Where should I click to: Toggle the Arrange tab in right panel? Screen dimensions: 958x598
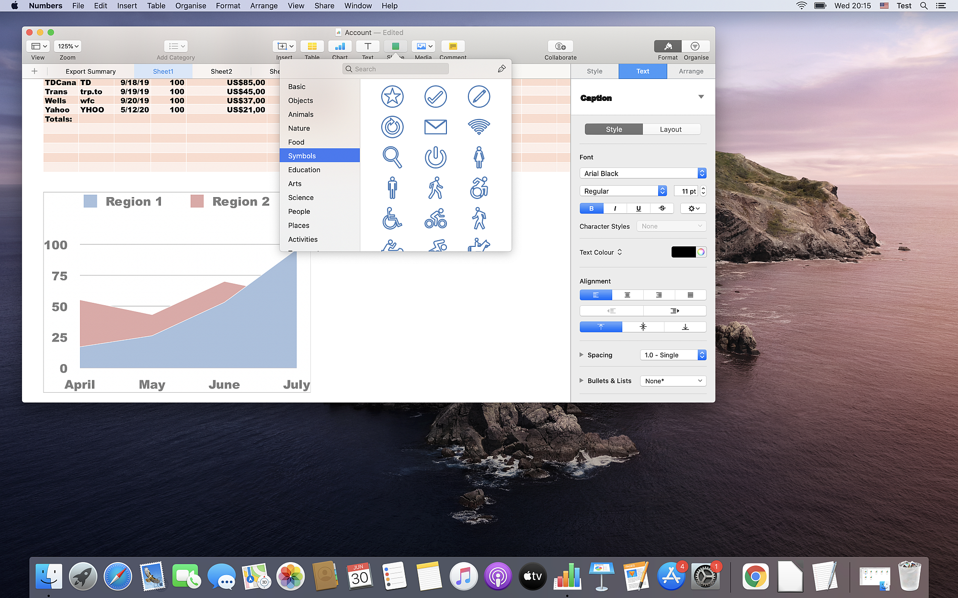690,71
